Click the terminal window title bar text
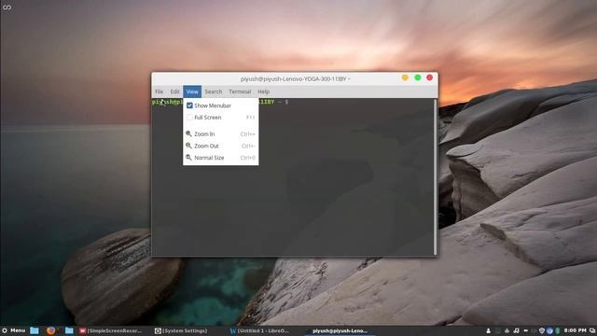Viewport: 597px width, 336px height. click(x=296, y=78)
